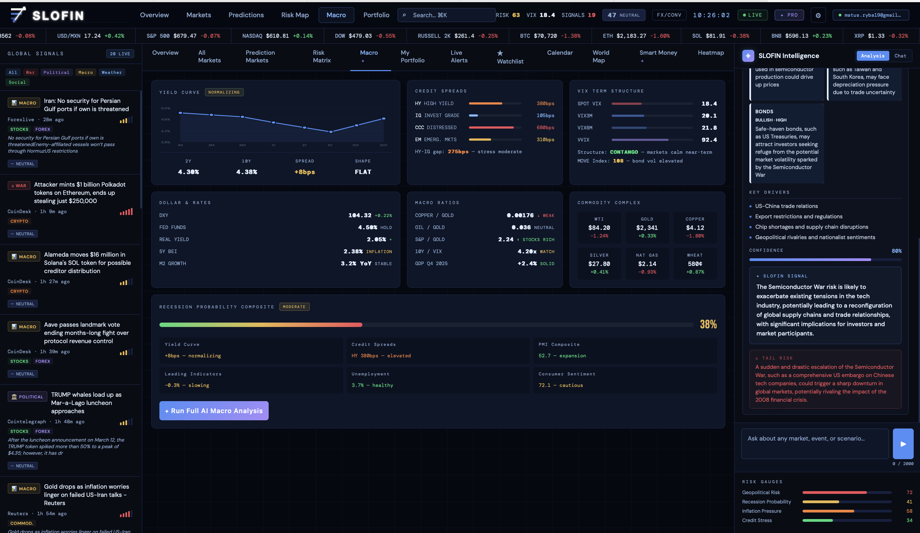This screenshot has width=920, height=533.
Task: Filter global signals by Weather
Action: (112, 73)
